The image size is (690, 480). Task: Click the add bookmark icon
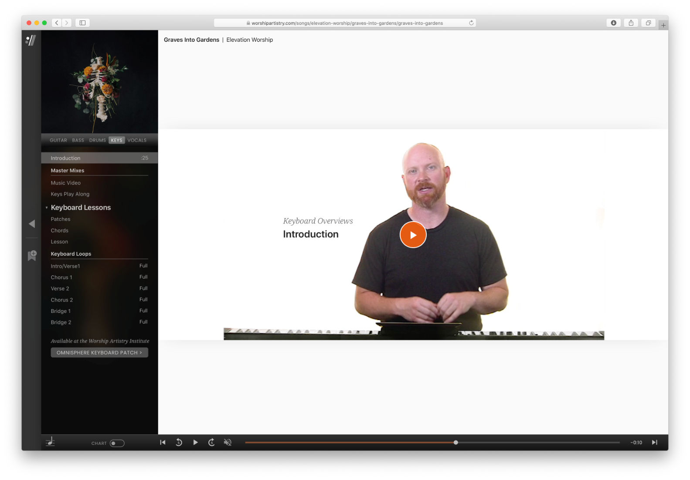(x=32, y=255)
